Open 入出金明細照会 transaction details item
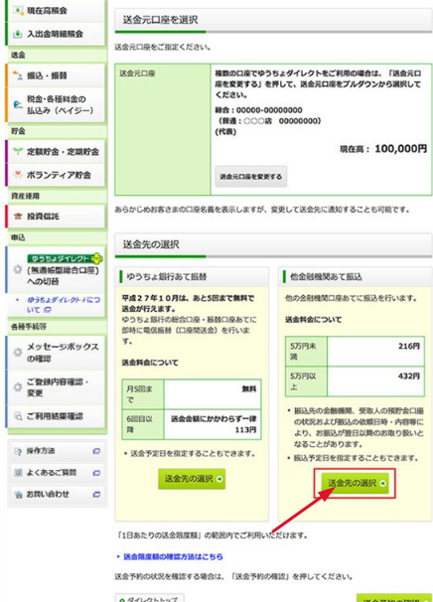The width and height of the screenshot is (433, 602). click(56, 34)
